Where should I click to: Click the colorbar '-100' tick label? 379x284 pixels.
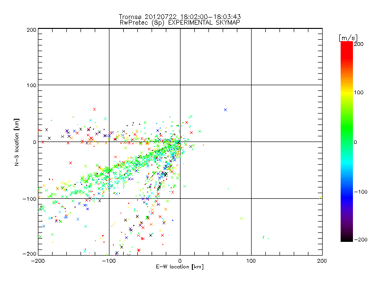pyautogui.click(x=361, y=192)
